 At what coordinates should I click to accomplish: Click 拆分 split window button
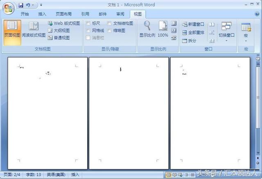[x=189, y=40]
